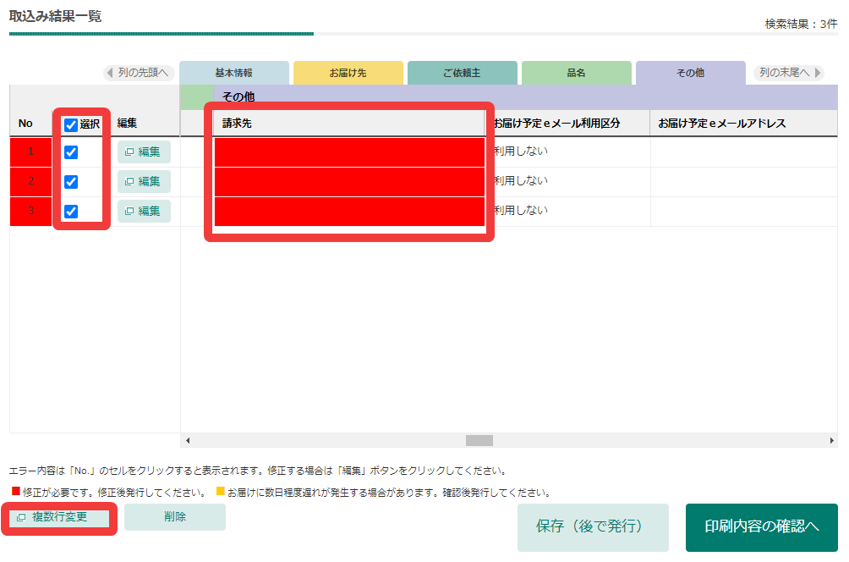Select the その他 tab
The image size is (849, 562).
[691, 73]
